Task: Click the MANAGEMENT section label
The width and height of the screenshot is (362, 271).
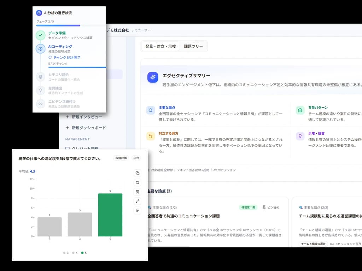Action: pyautogui.click(x=77, y=139)
